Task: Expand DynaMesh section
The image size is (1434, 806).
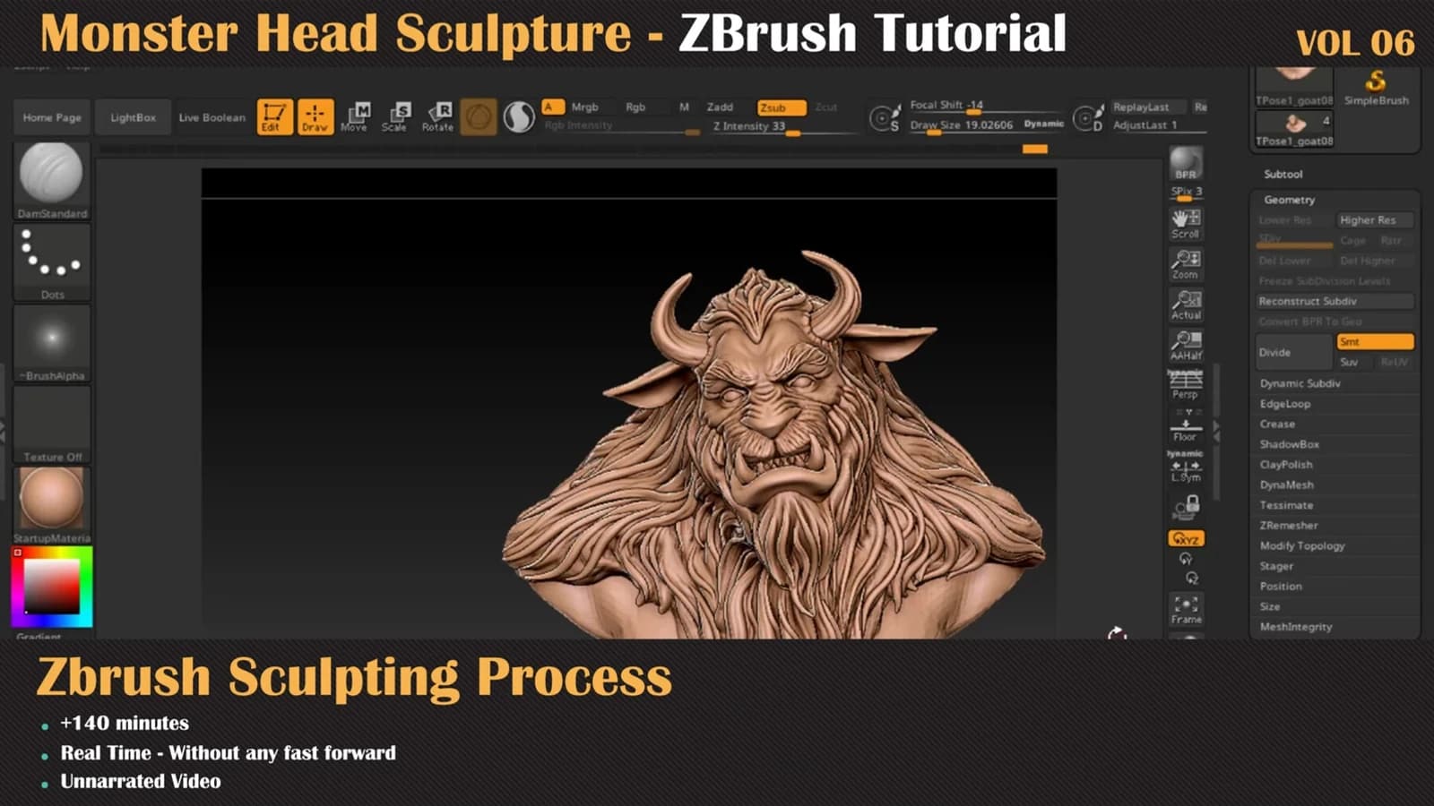Action: pos(1287,485)
